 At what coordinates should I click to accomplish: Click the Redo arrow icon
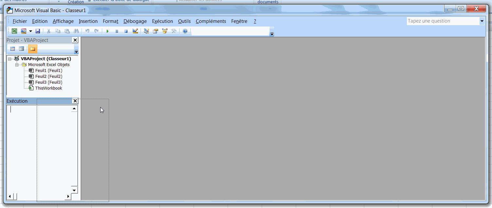click(96, 31)
